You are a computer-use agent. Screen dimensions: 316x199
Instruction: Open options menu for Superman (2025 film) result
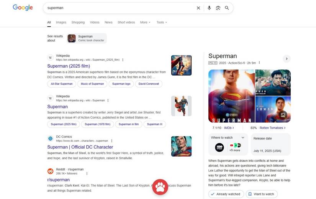[x=123, y=60]
